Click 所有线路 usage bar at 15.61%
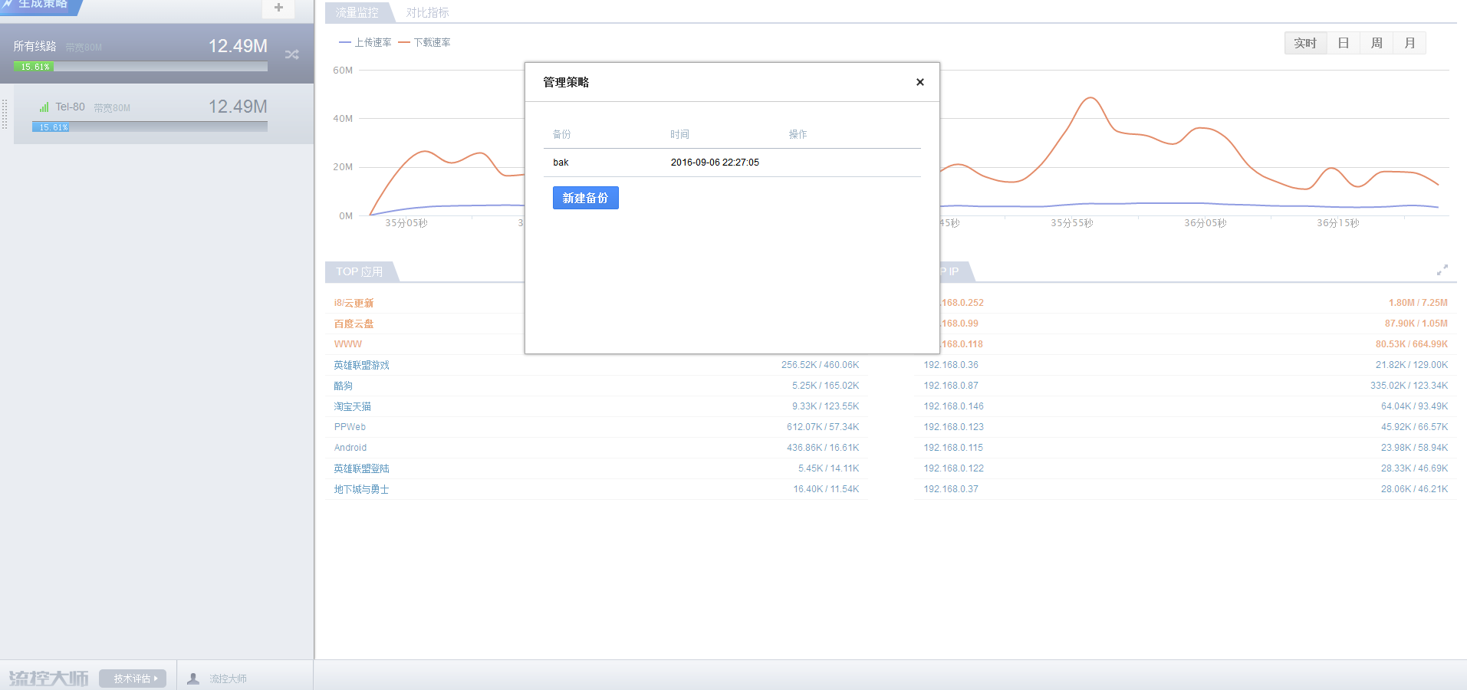The height and width of the screenshot is (690, 1467). point(140,67)
